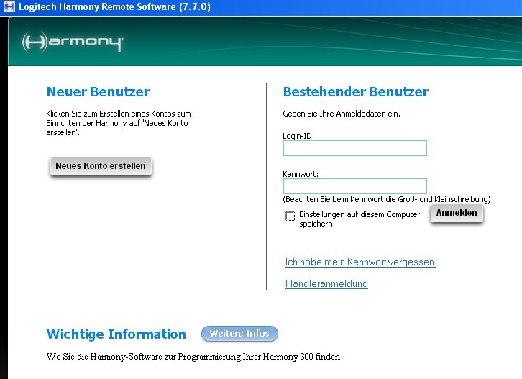Click the 'Wichtige Information' heading
Viewport: 522px width, 379px height.
[116, 334]
